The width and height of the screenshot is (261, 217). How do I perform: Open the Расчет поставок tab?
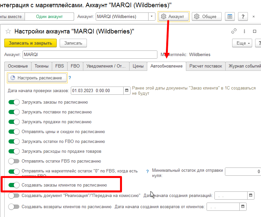(x=206, y=66)
